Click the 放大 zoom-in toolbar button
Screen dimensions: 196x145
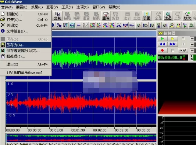[187, 16]
